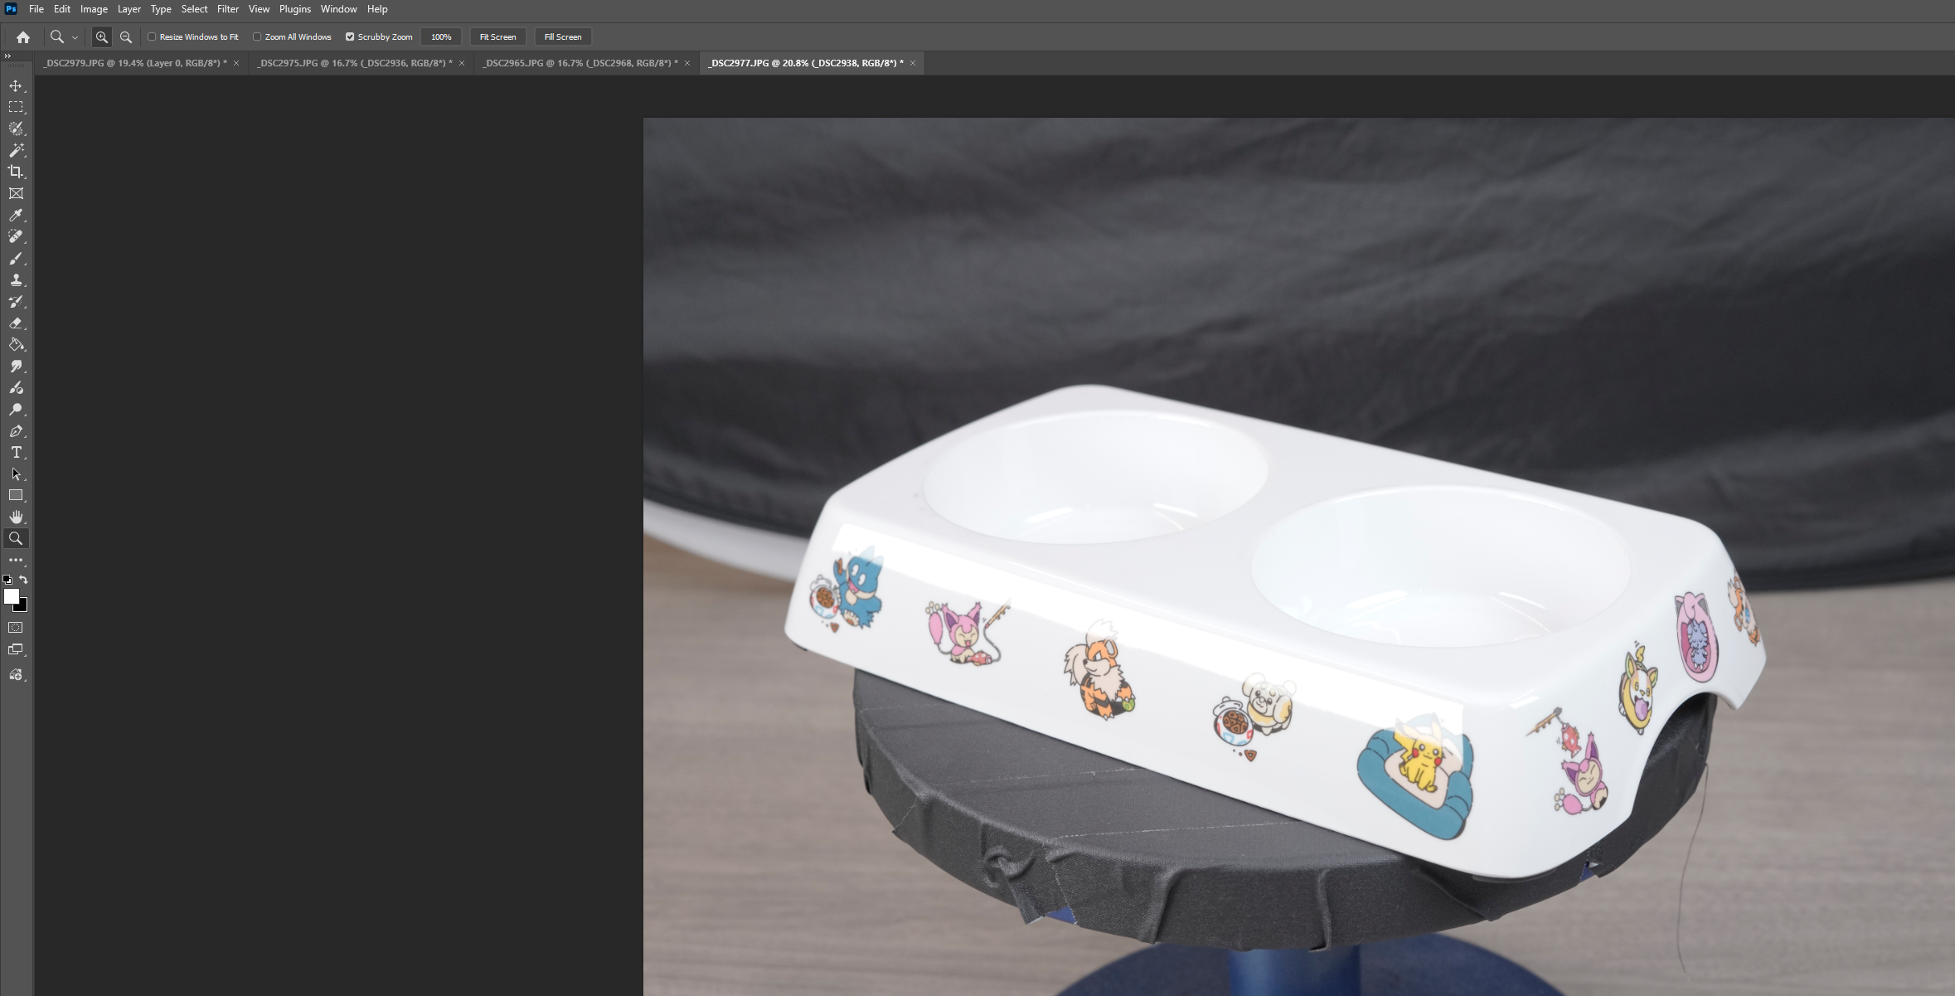This screenshot has width=1955, height=996.
Task: Open the Image menu
Action: (94, 9)
